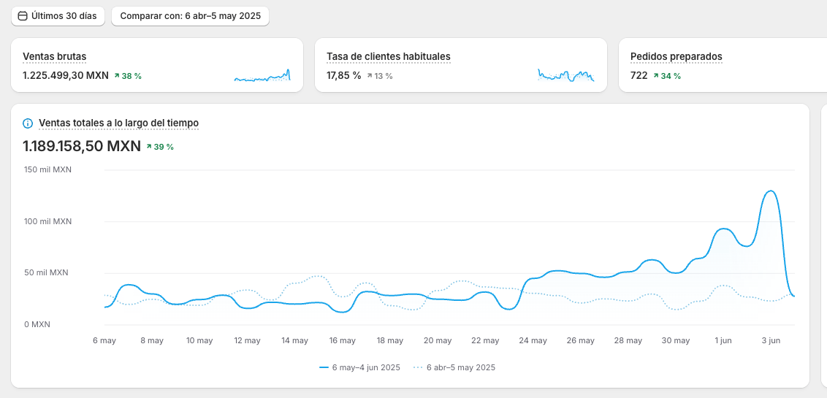The image size is (827, 398).
Task: Click the Tasa de clientes habituales sparkline
Action: tap(565, 75)
